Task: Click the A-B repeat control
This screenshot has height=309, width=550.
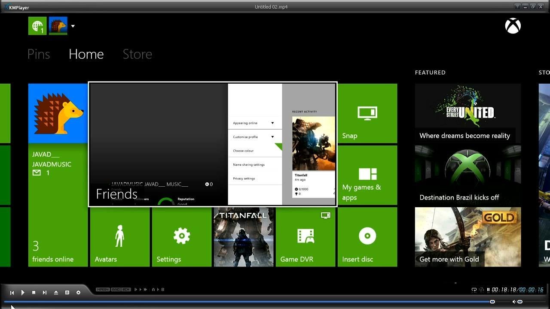Action: pyautogui.click(x=158, y=290)
